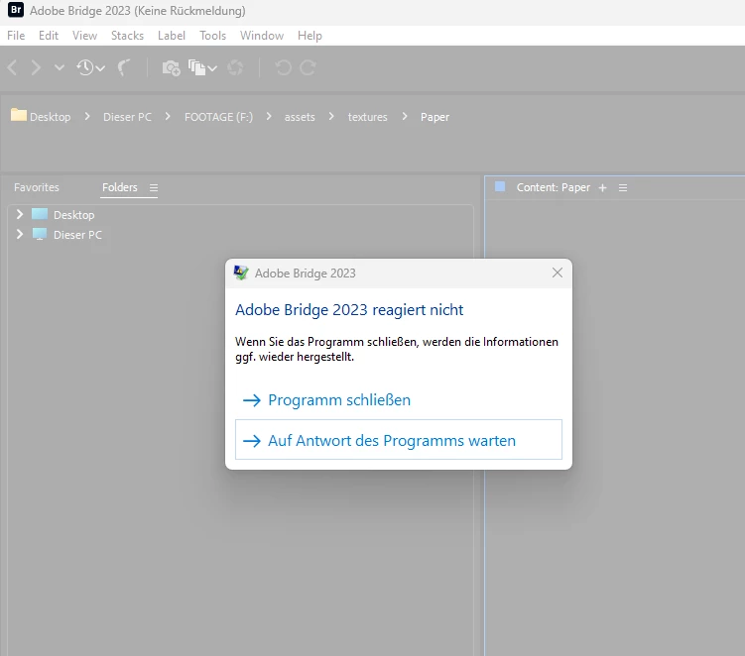Viewport: 745px width, 656px height.
Task: Click Dieser PC in the path breadcrumb
Action: pyautogui.click(x=127, y=117)
